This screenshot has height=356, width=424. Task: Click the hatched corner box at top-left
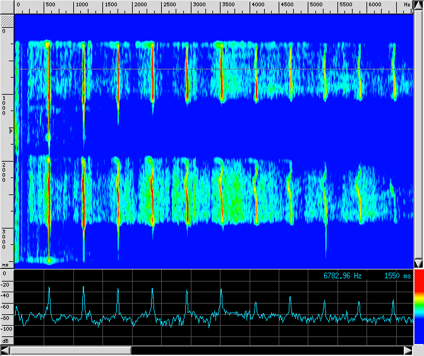tap(7, 20)
